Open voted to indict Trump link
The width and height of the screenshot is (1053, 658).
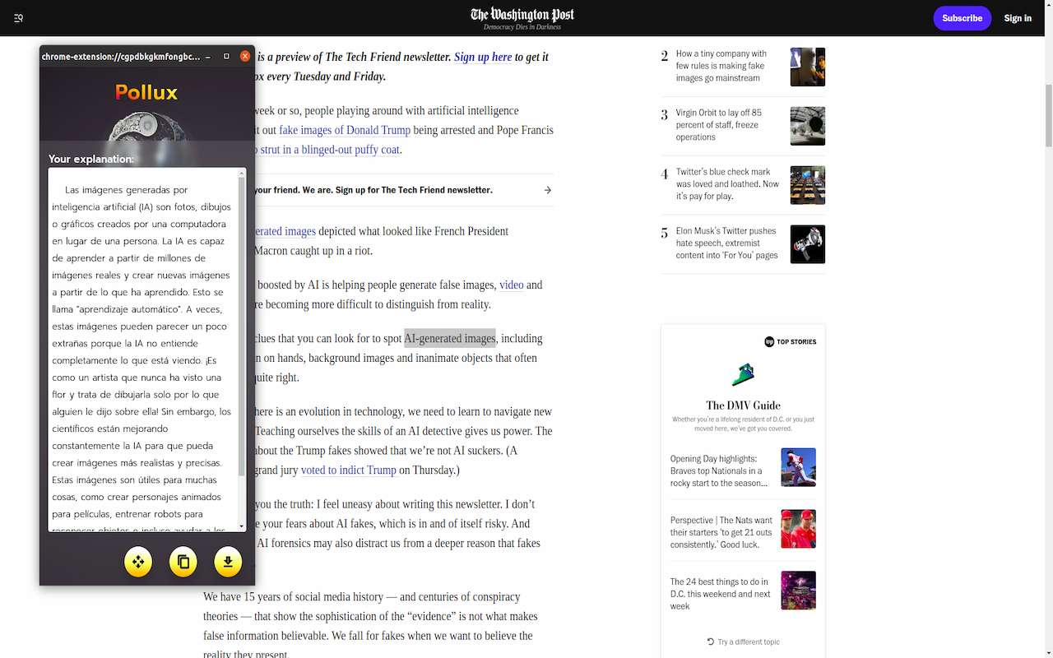349,470
